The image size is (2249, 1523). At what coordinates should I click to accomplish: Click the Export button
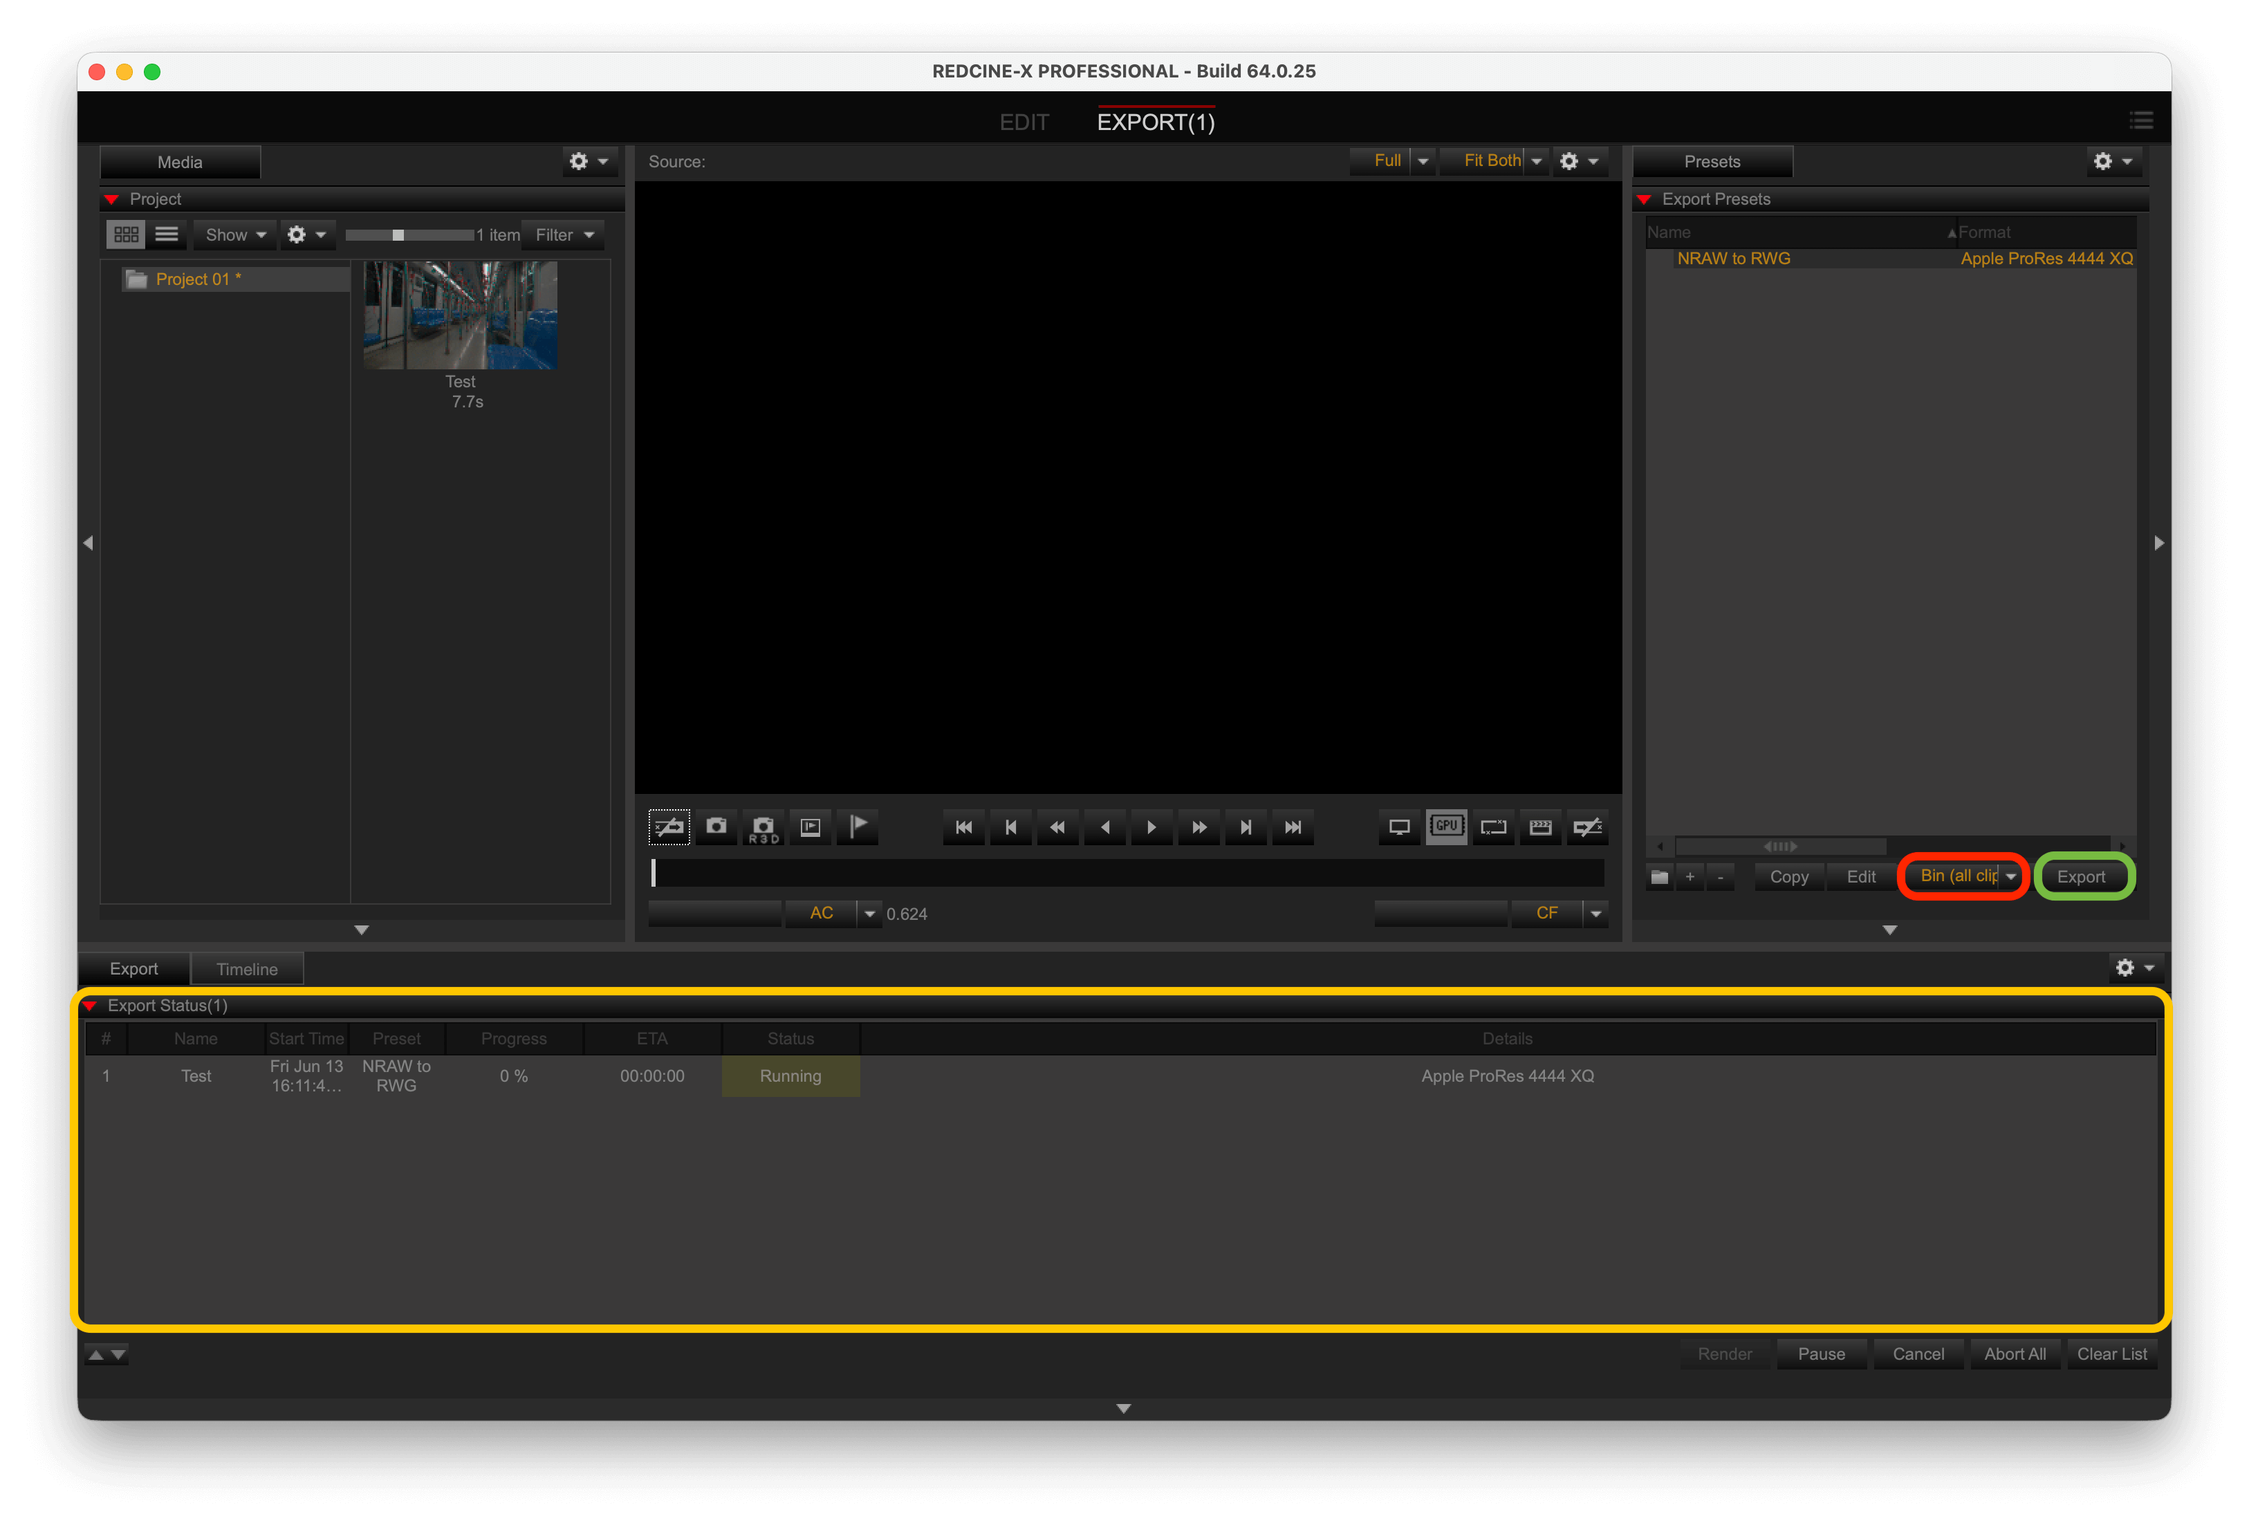point(2082,876)
